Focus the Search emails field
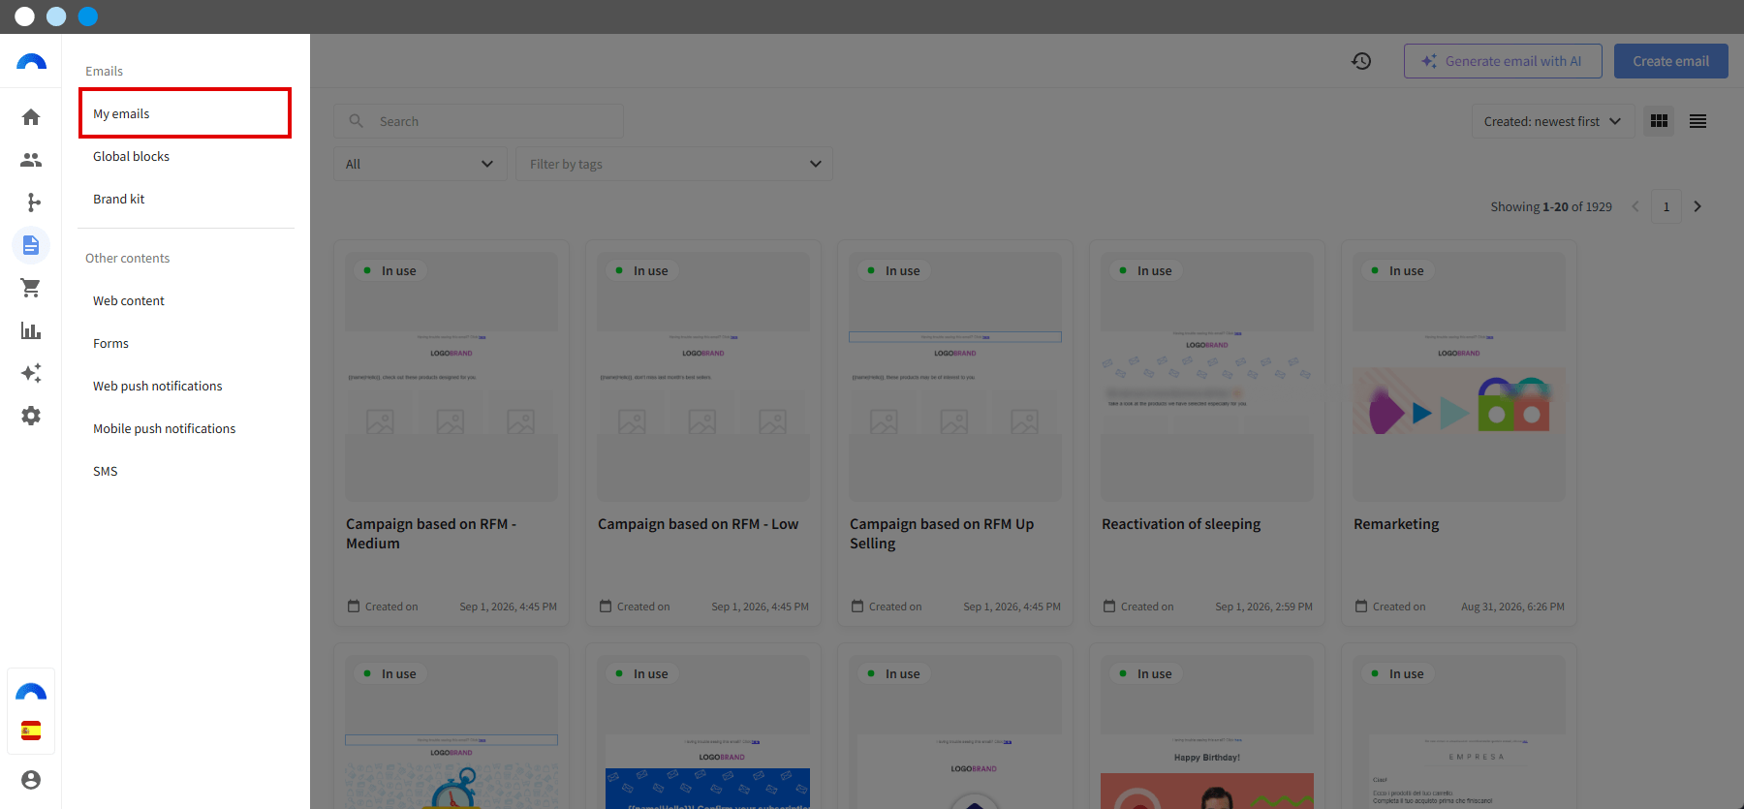The height and width of the screenshot is (809, 1744). tap(479, 121)
